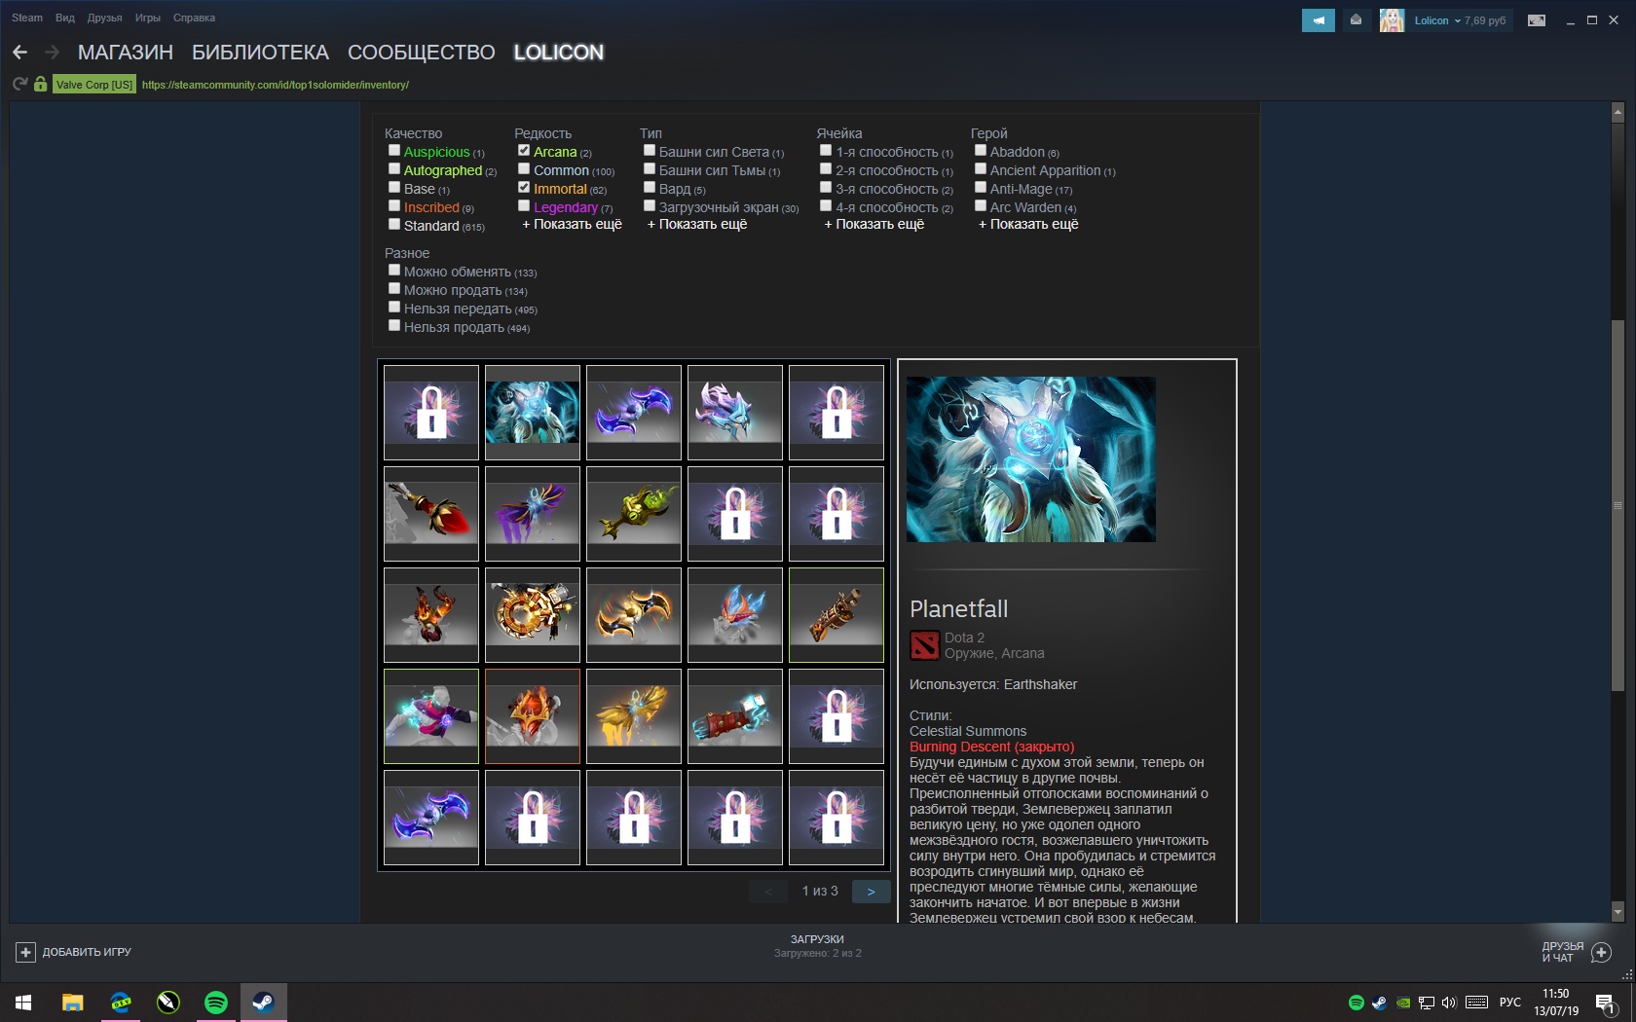Select the Planetfall Earthshaker item in the grid
The width and height of the screenshot is (1636, 1022).
pyautogui.click(x=533, y=413)
